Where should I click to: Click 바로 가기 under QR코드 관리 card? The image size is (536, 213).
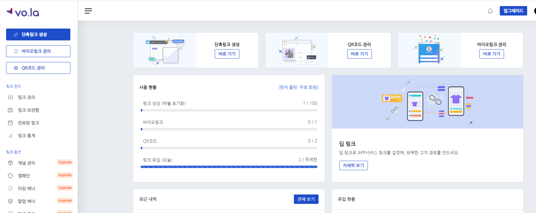[359, 54]
